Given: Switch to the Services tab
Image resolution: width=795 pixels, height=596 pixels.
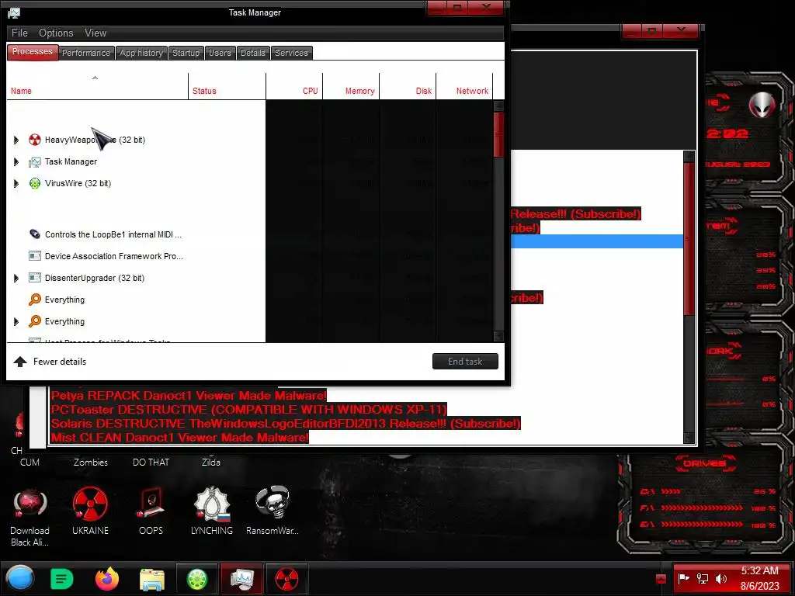Looking at the screenshot, I should coord(291,53).
